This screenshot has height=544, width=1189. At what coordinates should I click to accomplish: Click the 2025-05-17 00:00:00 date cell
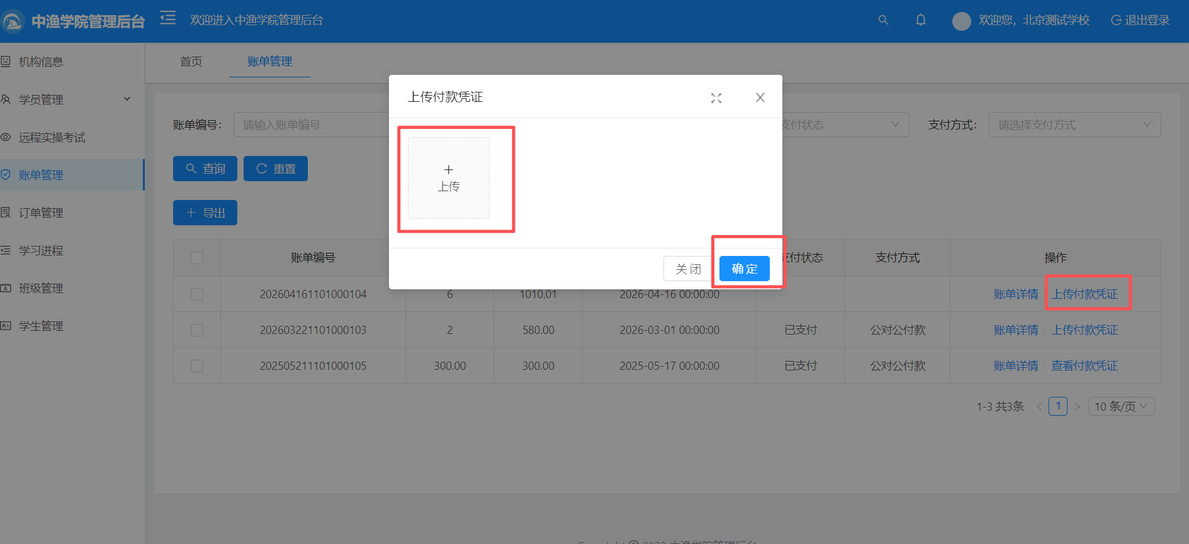click(x=669, y=366)
